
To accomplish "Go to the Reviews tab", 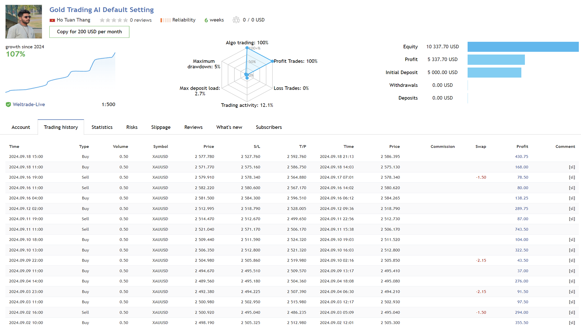I will tap(193, 127).
